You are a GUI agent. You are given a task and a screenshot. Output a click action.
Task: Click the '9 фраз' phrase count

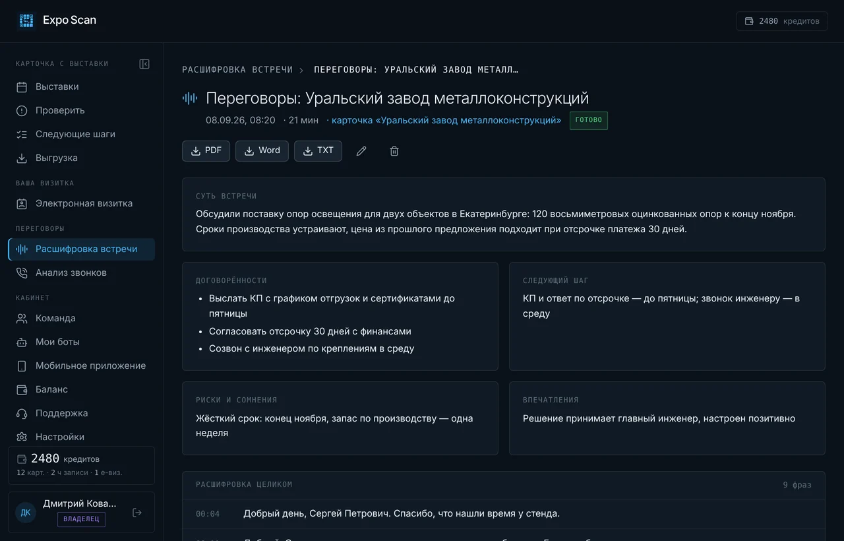click(x=797, y=485)
